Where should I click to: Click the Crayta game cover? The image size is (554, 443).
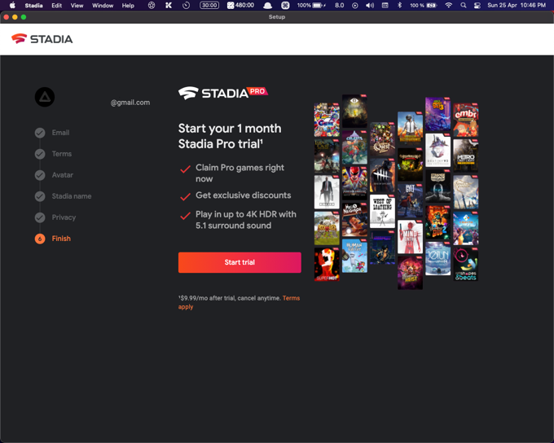click(465, 228)
